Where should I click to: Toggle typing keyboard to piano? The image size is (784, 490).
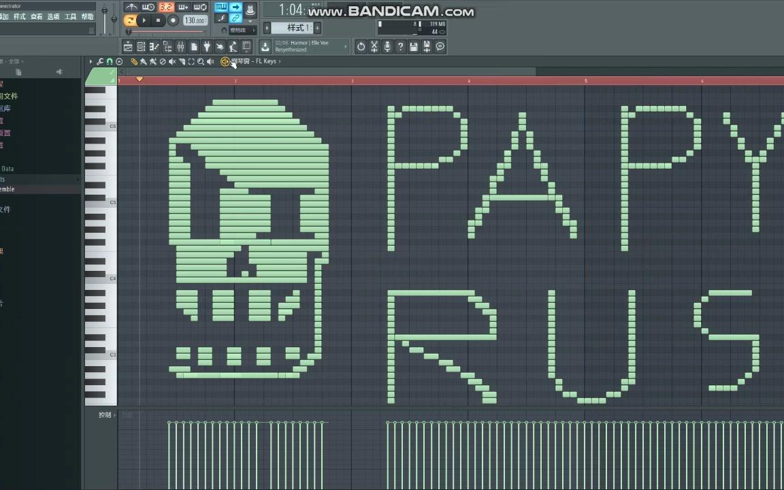pyautogui.click(x=221, y=7)
